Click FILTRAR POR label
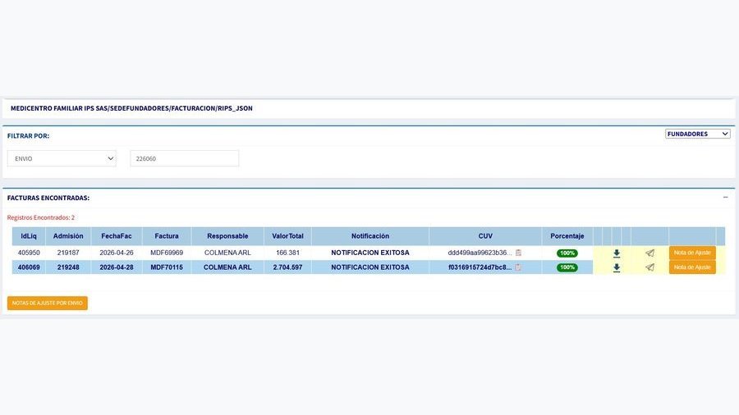Image resolution: width=739 pixels, height=415 pixels. point(28,136)
